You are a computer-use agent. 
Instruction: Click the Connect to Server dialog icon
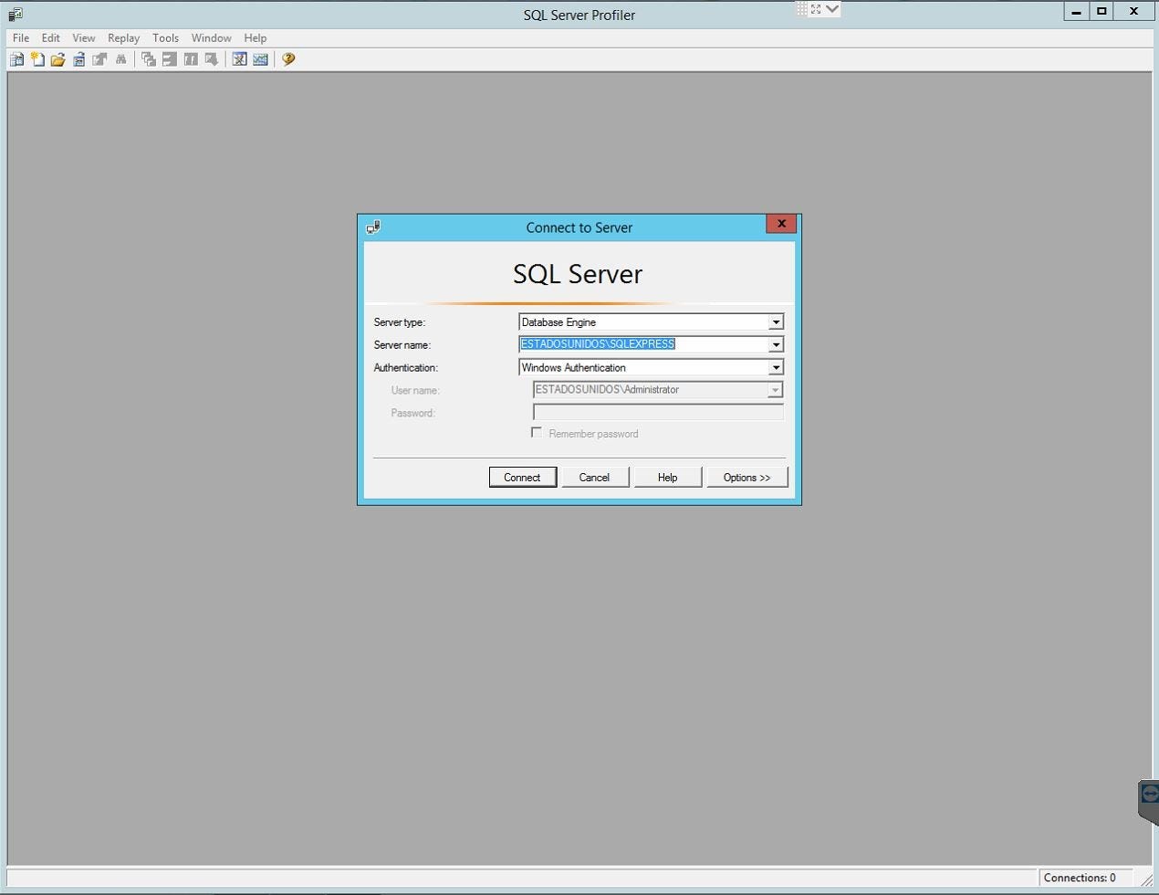(x=373, y=226)
